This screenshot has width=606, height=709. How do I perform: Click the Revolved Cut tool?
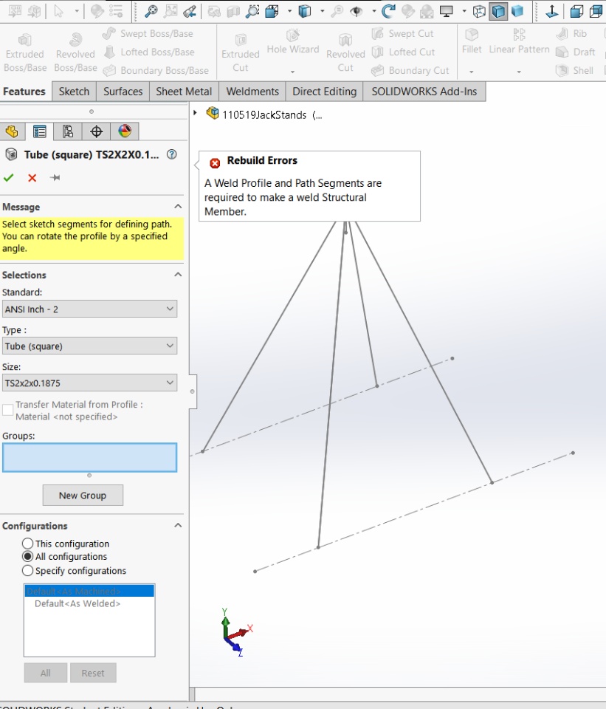[345, 53]
